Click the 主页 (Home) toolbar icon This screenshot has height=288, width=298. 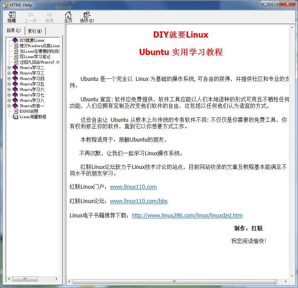68,15
